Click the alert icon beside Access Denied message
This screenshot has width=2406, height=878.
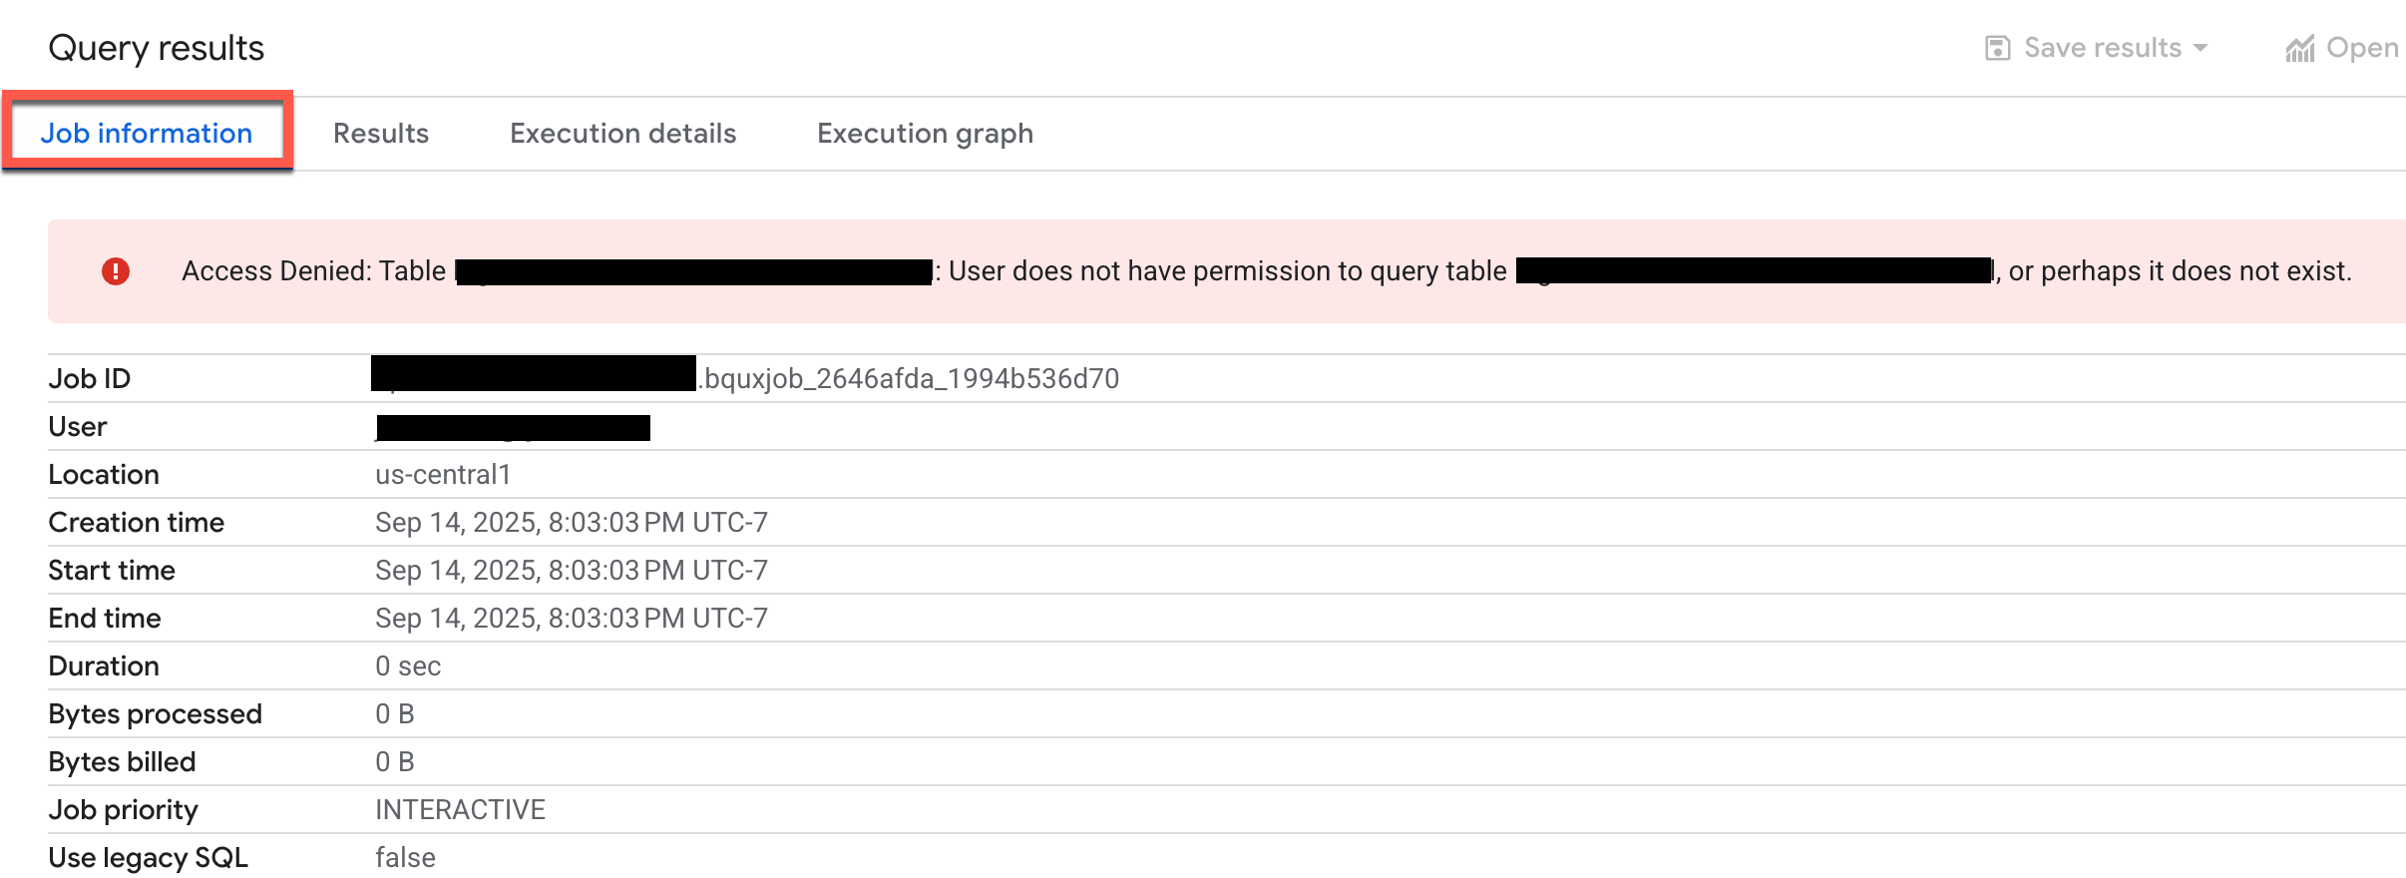(x=117, y=270)
